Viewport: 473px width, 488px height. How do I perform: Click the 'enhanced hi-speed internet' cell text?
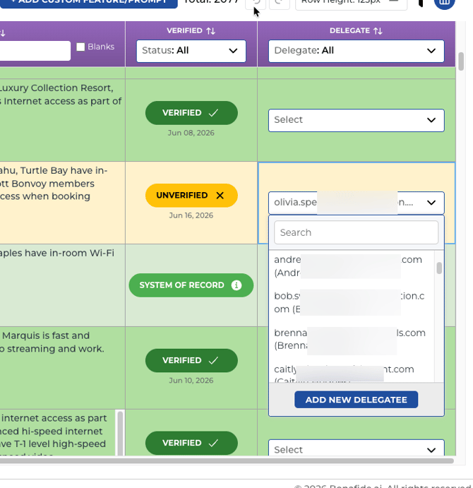51,432
